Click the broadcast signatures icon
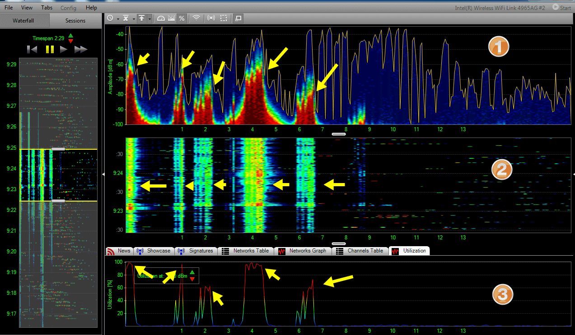The height and width of the screenshot is (335, 575). 211,18
